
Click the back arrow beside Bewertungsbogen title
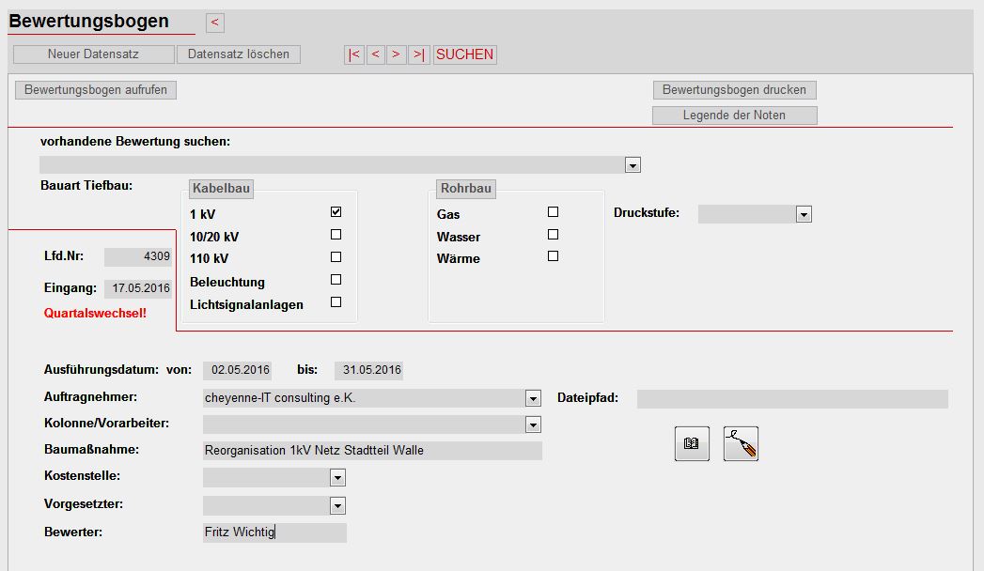pos(214,23)
